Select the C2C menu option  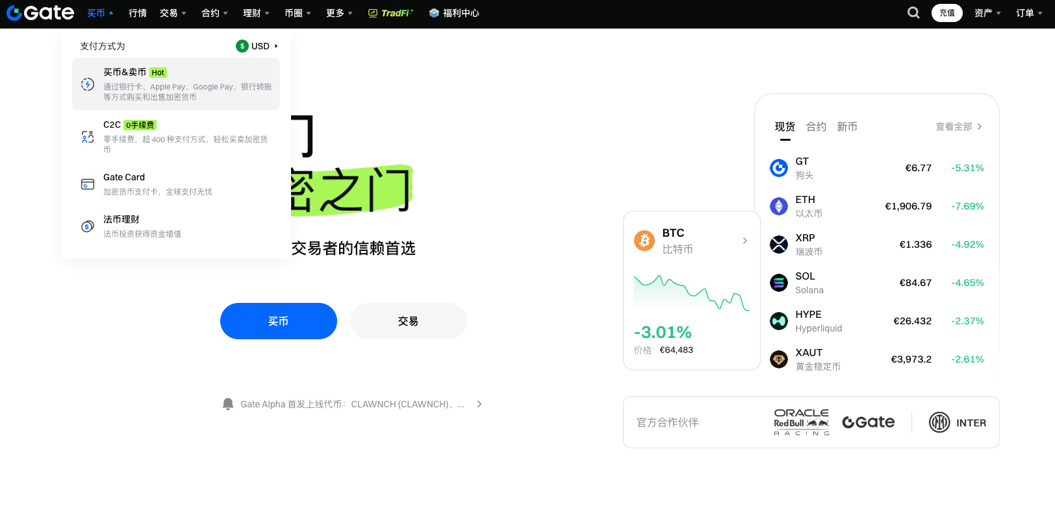coord(175,136)
